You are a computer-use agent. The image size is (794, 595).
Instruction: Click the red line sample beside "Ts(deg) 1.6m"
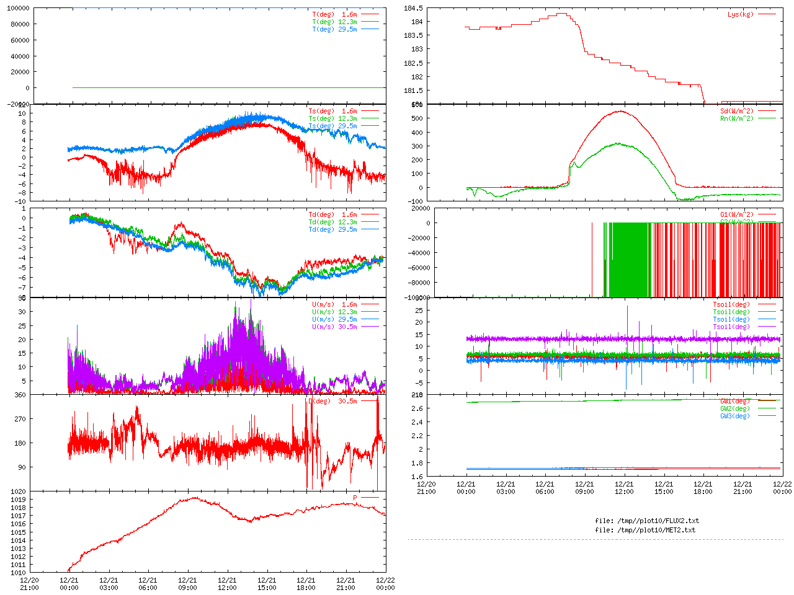tap(369, 111)
